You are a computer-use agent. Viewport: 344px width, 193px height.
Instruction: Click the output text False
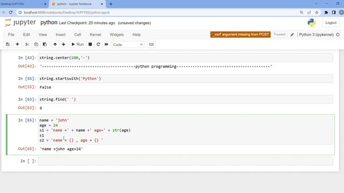(45, 87)
